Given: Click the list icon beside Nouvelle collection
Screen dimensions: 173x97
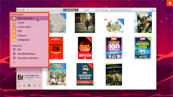Looking at the screenshot, I should point(14,58).
